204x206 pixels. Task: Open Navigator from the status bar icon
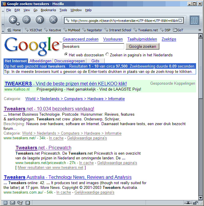pos(5,203)
